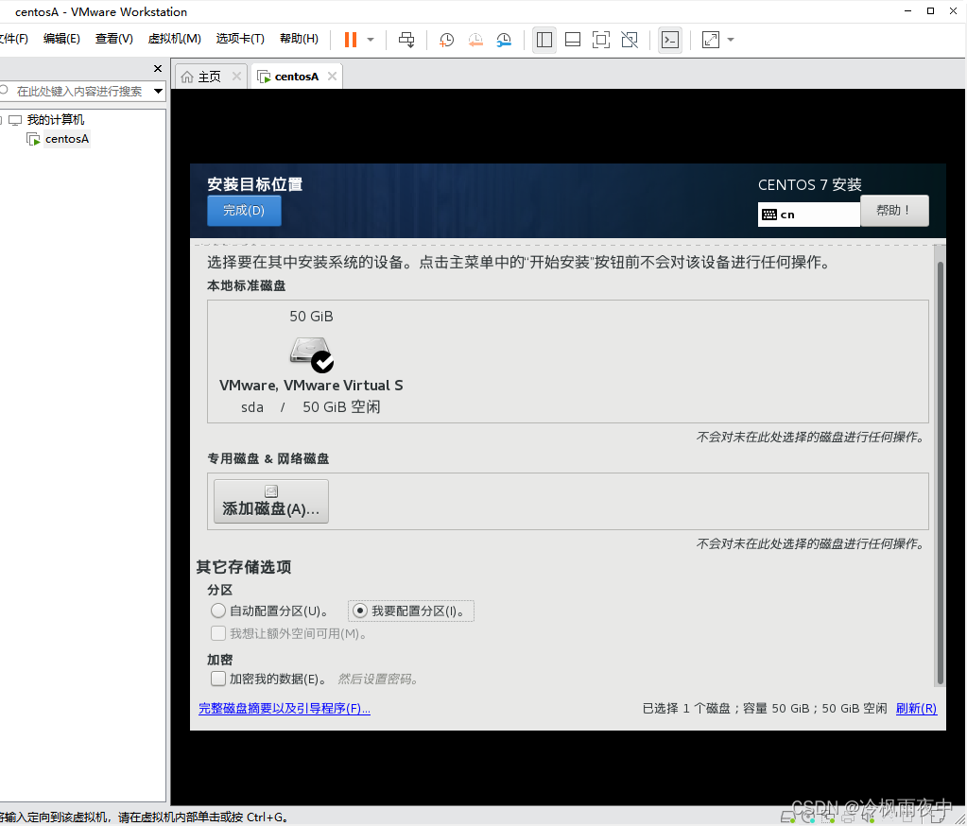967x826 pixels.
Task: Switch to Unity mode icon
Action: 630,40
